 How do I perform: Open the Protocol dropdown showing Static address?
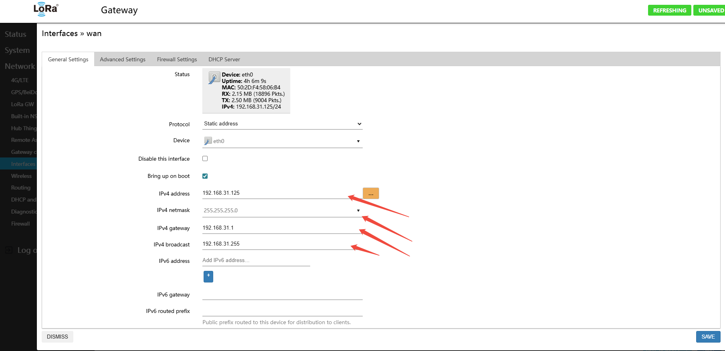(x=282, y=124)
